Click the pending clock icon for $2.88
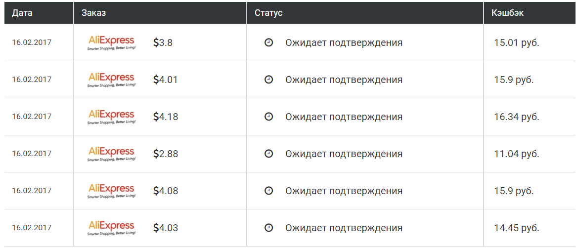 tap(269, 154)
